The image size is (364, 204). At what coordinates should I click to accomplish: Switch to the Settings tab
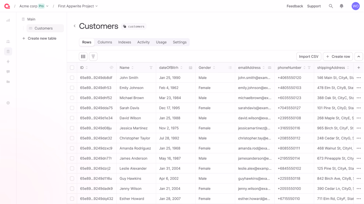180,42
